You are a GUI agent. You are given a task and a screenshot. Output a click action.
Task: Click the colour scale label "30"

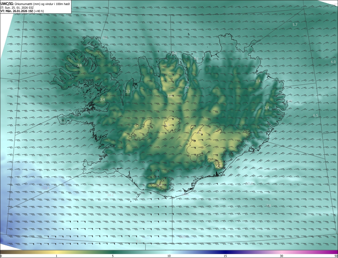click(x=281, y=256)
